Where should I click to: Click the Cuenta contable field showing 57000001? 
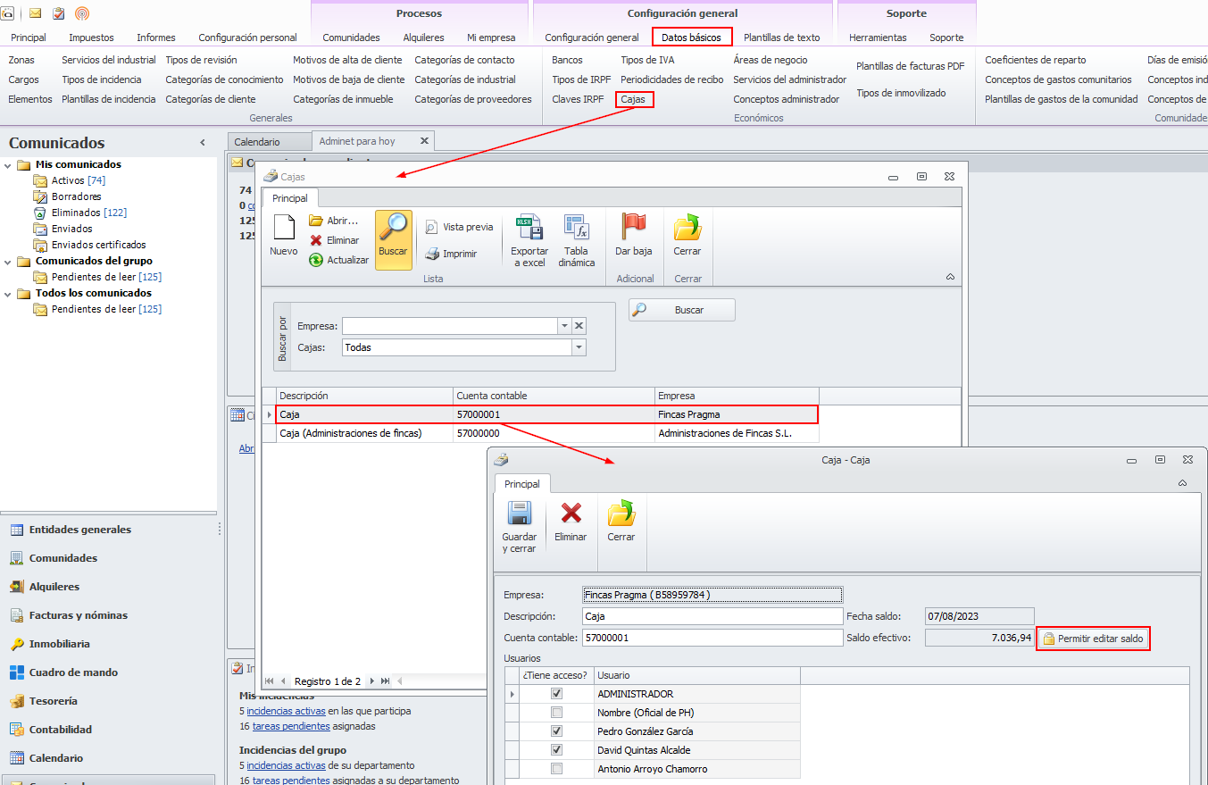(x=712, y=638)
